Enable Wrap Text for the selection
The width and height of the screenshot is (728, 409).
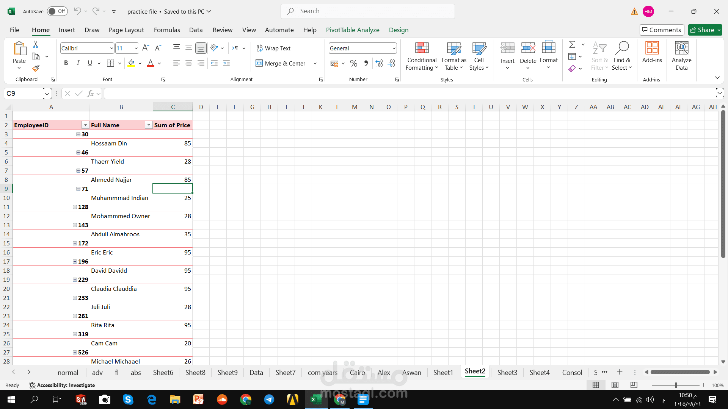click(274, 48)
